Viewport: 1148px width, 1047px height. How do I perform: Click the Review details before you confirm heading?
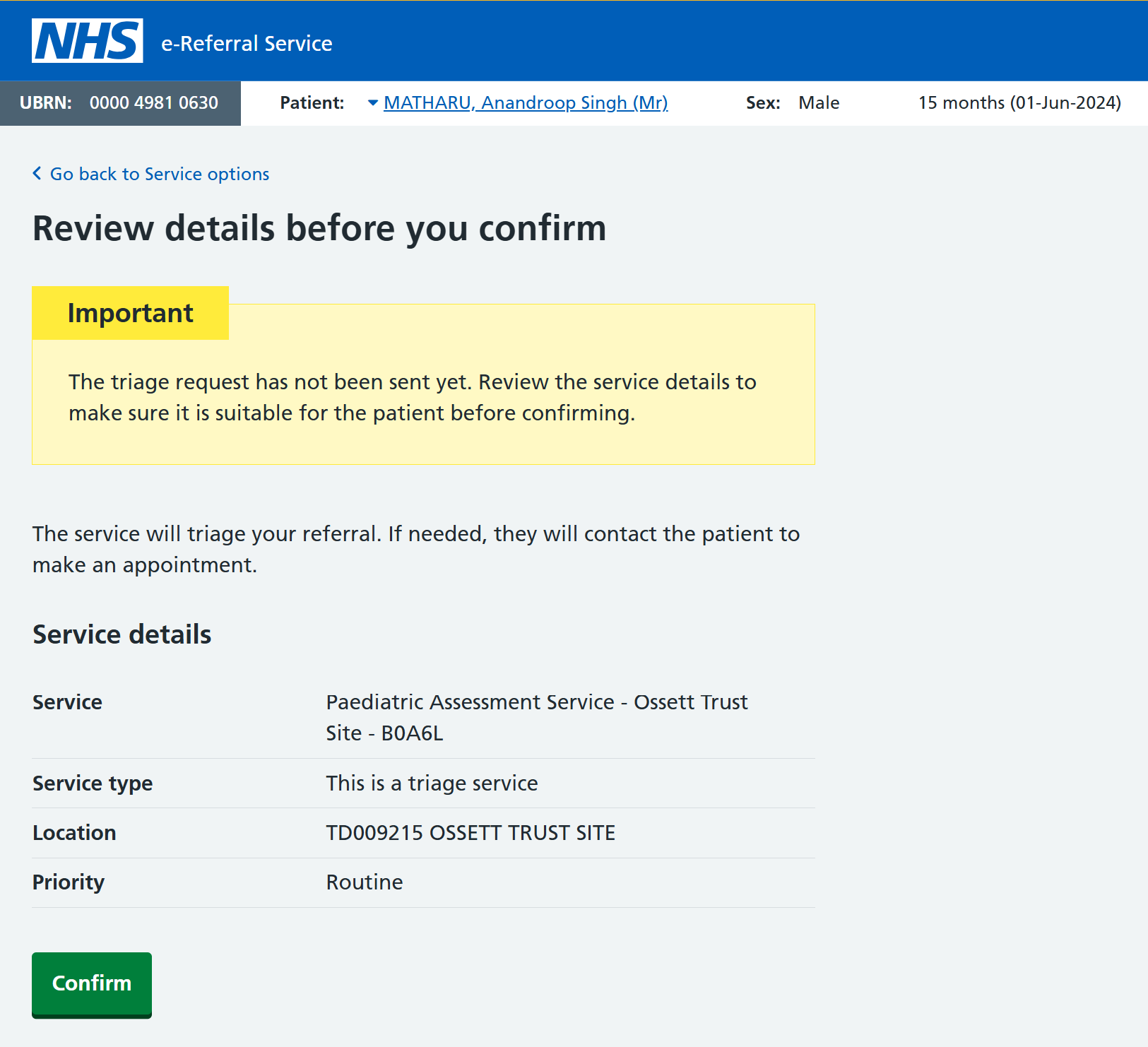319,228
